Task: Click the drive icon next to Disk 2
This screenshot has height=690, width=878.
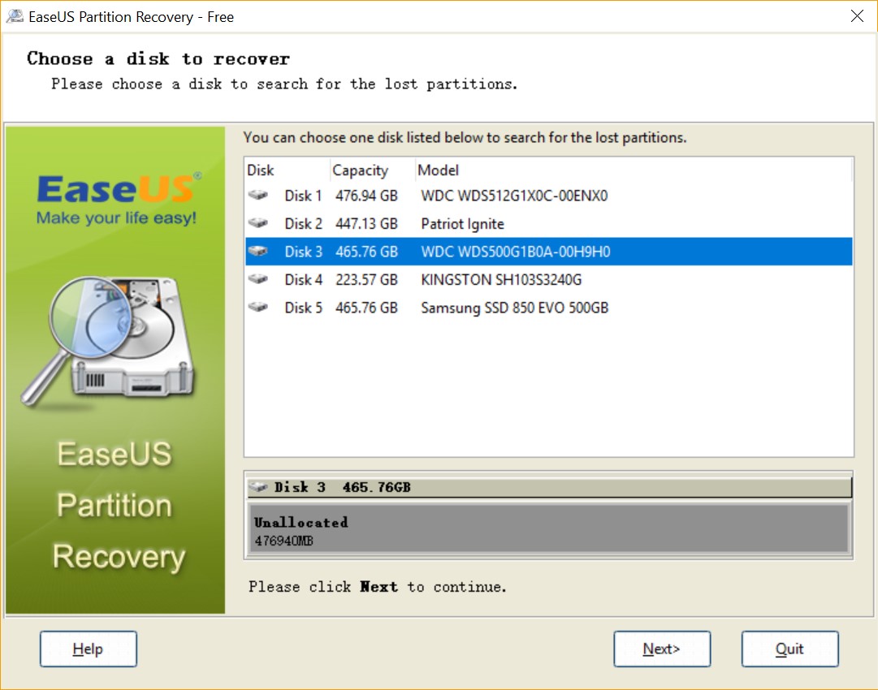Action: [258, 223]
